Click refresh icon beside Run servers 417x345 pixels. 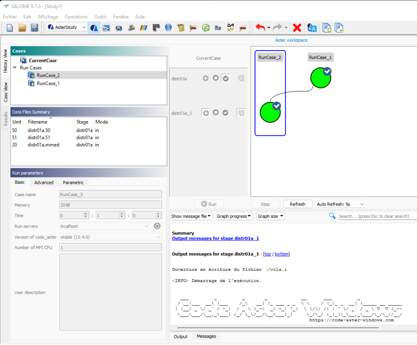pos(157,226)
